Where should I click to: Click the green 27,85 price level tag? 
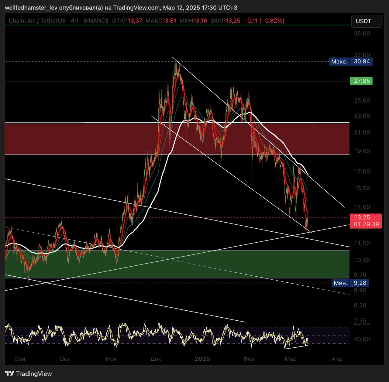tap(361, 81)
